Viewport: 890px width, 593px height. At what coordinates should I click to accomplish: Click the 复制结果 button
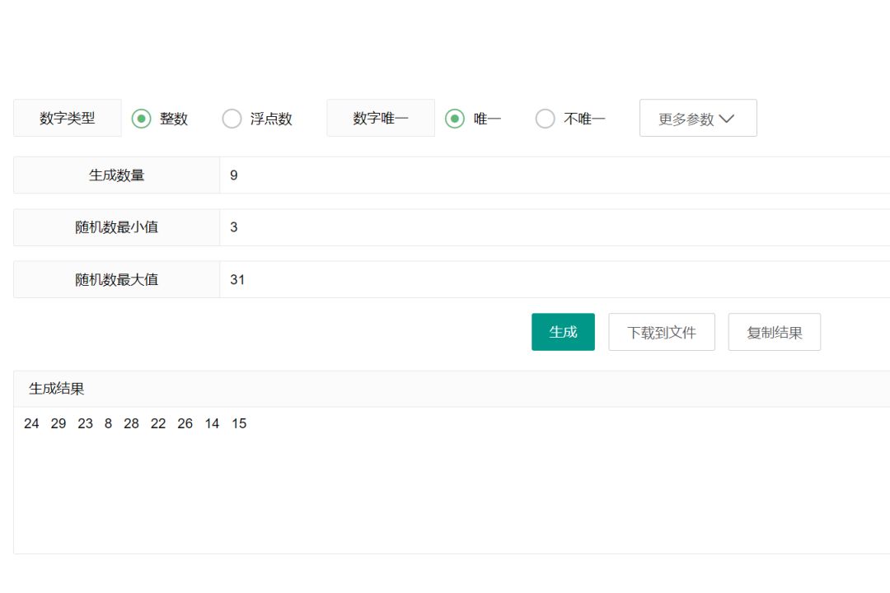pyautogui.click(x=774, y=332)
